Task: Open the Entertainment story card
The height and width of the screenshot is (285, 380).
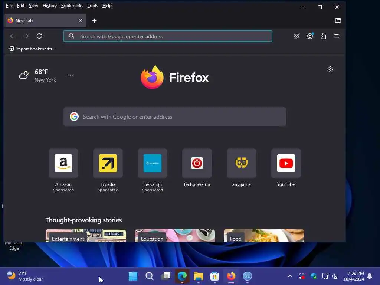Action: point(86,235)
